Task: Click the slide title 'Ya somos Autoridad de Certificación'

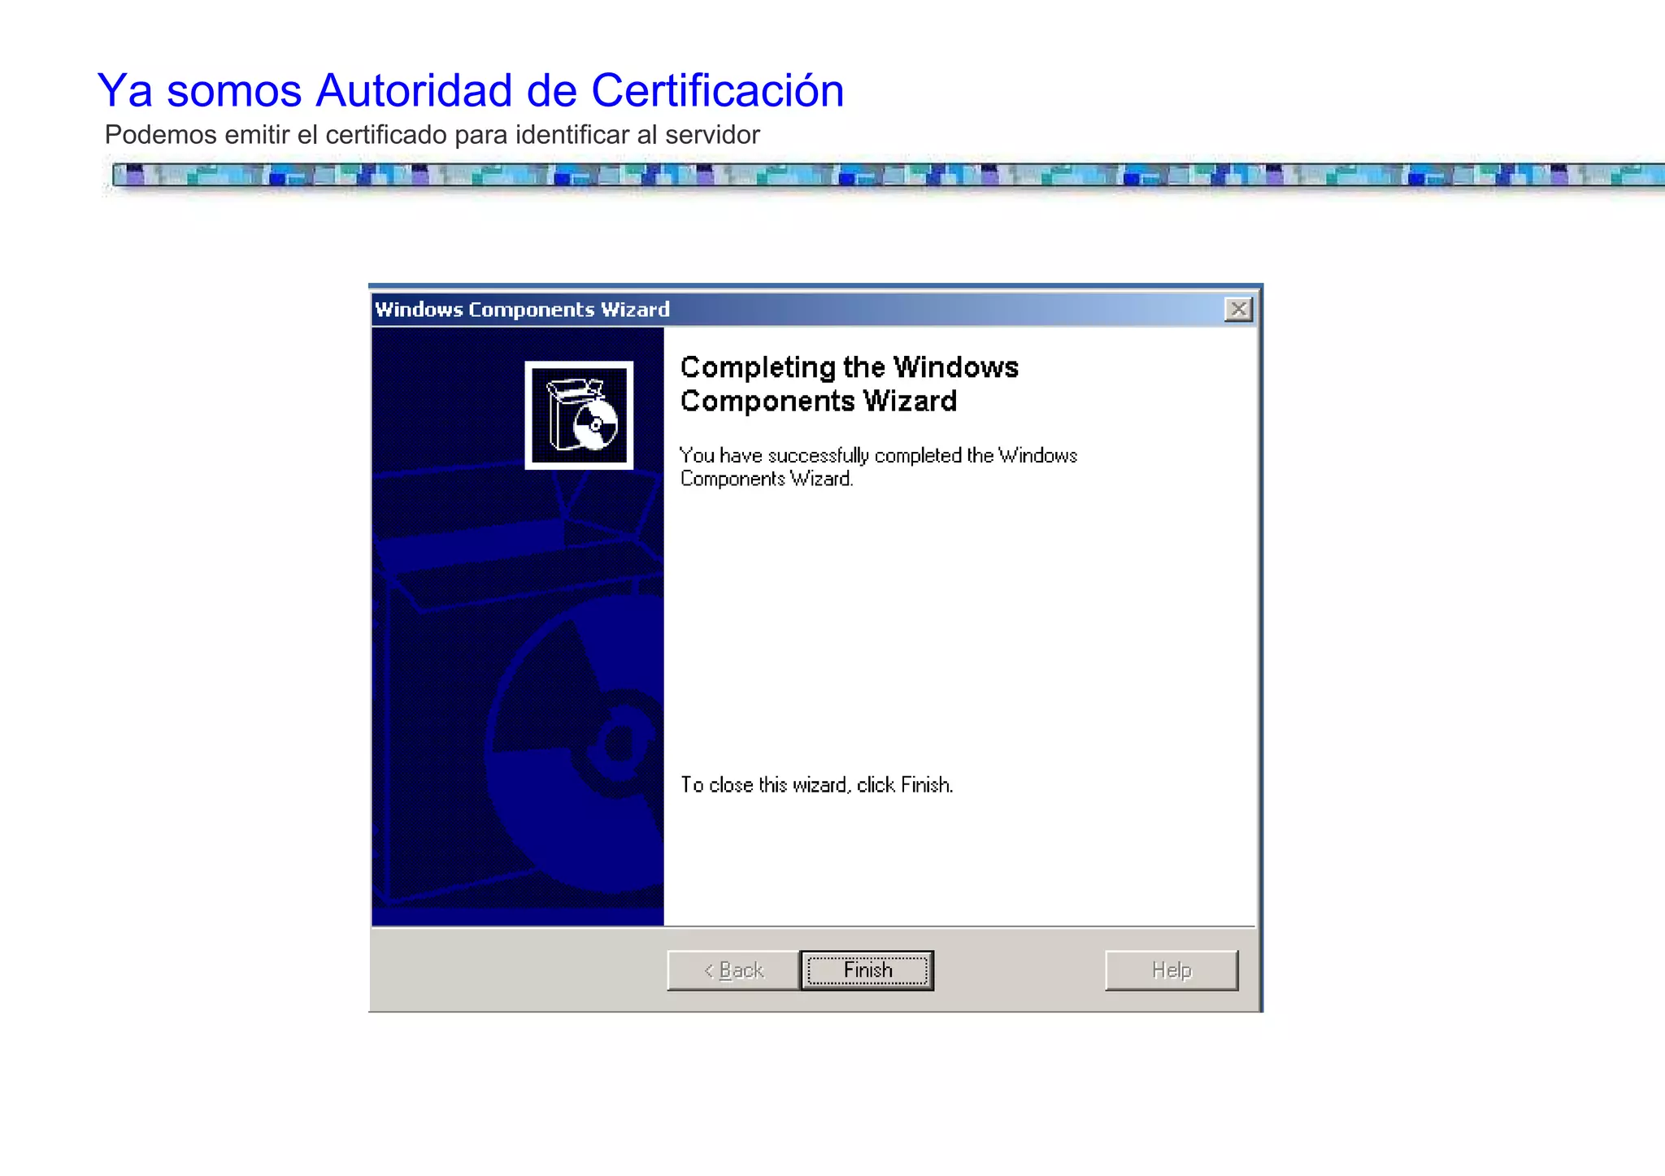Action: tap(471, 90)
